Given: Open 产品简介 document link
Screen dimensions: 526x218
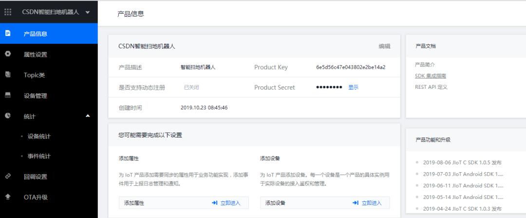Looking at the screenshot, I should point(425,65).
